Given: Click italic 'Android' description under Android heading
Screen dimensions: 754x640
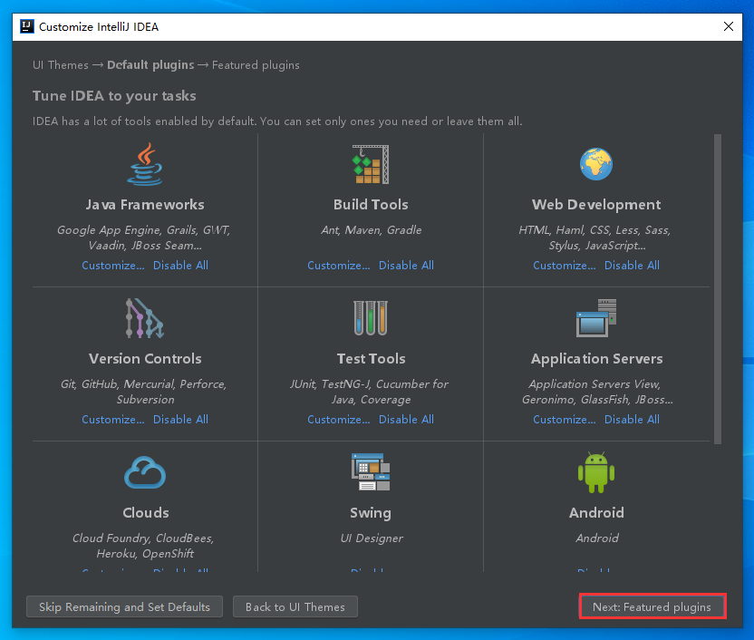Looking at the screenshot, I should pyautogui.click(x=596, y=538).
